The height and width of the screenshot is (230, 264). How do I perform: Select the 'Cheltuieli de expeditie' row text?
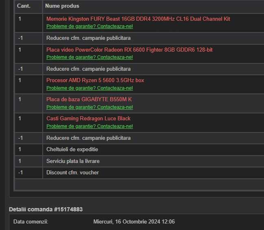click(x=72, y=150)
